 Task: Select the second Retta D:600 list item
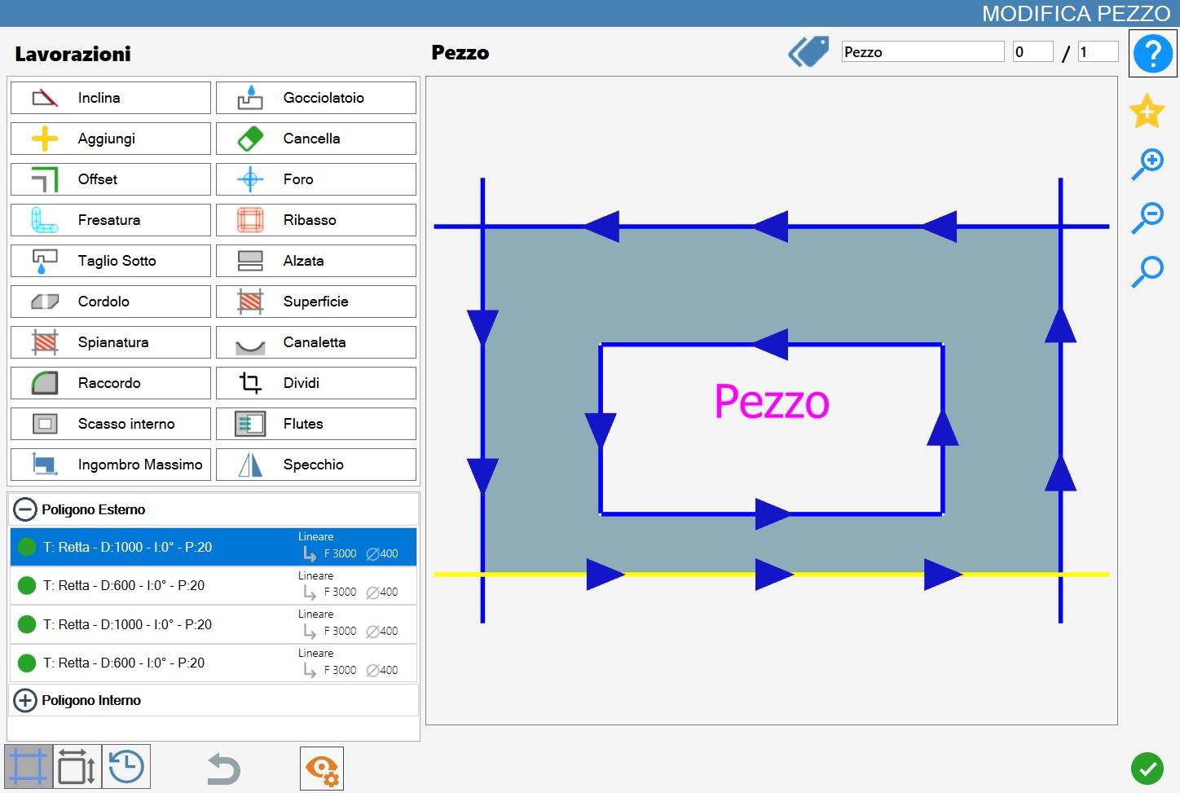coord(214,663)
